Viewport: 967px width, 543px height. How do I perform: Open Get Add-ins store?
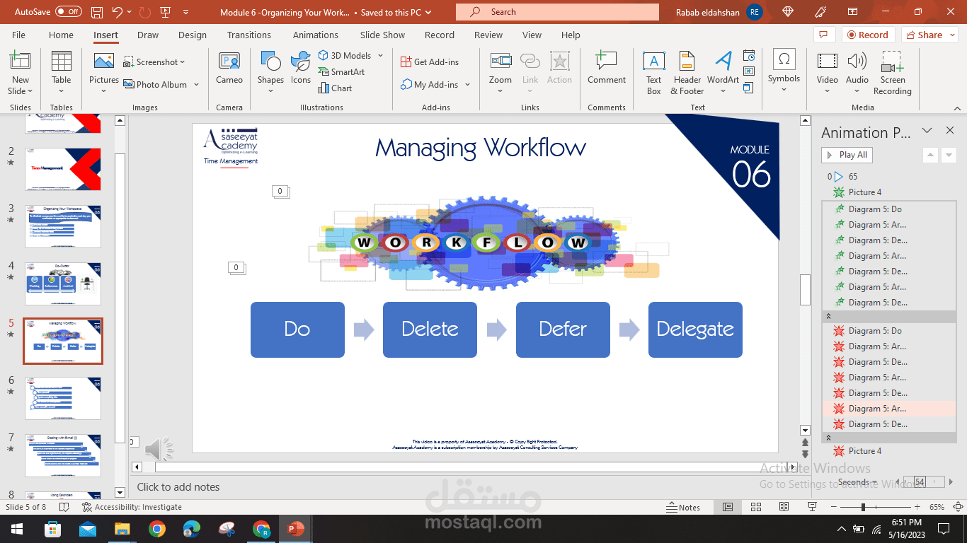click(430, 62)
